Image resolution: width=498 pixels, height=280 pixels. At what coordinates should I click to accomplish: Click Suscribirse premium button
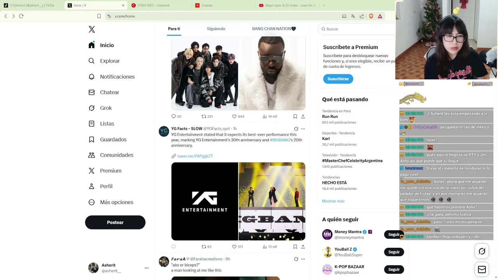(338, 79)
